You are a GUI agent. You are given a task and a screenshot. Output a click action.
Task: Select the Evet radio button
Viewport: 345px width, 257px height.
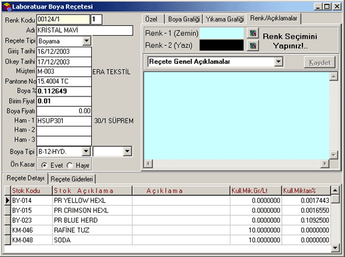(44, 165)
